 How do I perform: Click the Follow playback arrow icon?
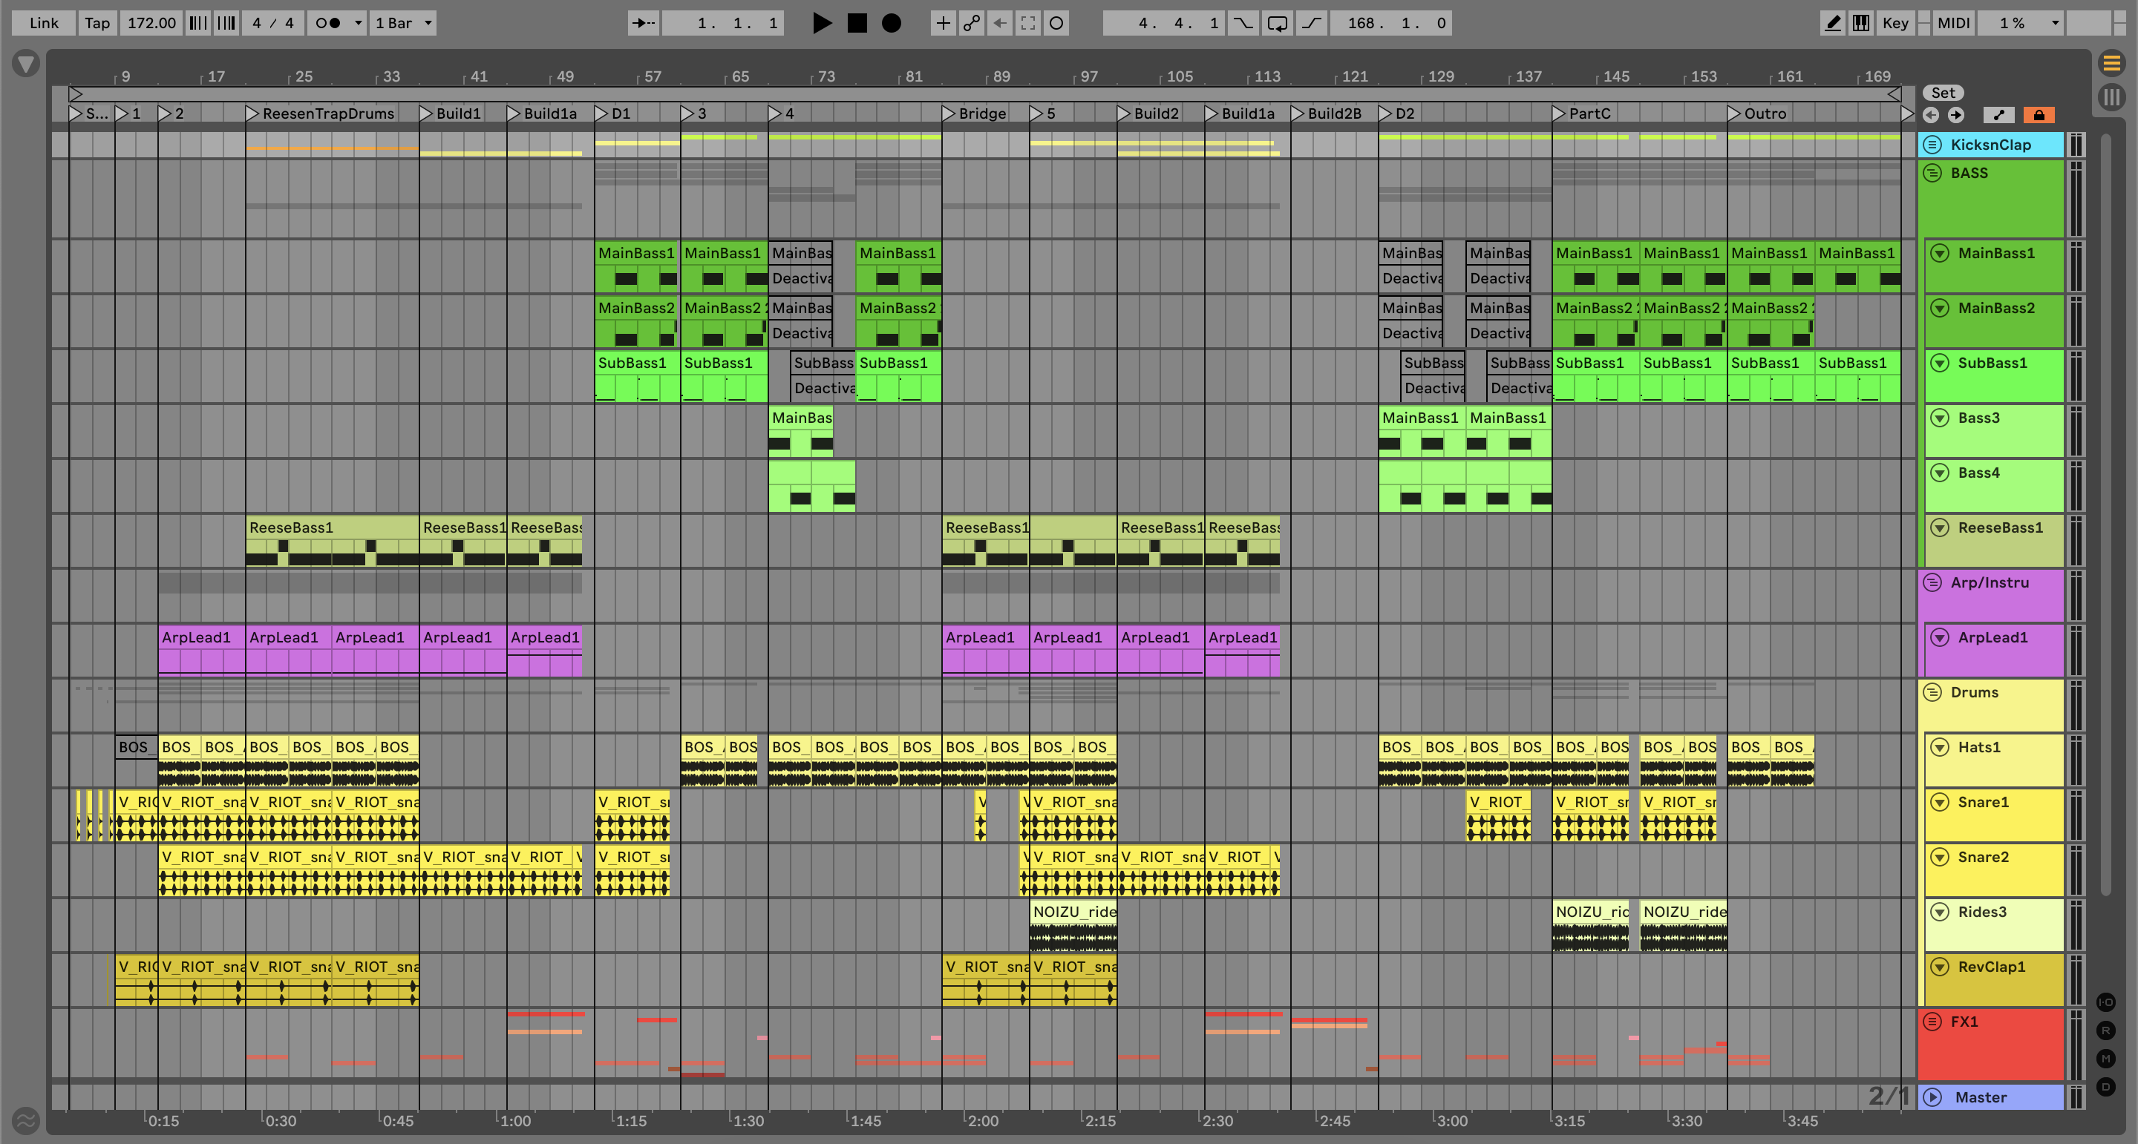pyautogui.click(x=643, y=23)
